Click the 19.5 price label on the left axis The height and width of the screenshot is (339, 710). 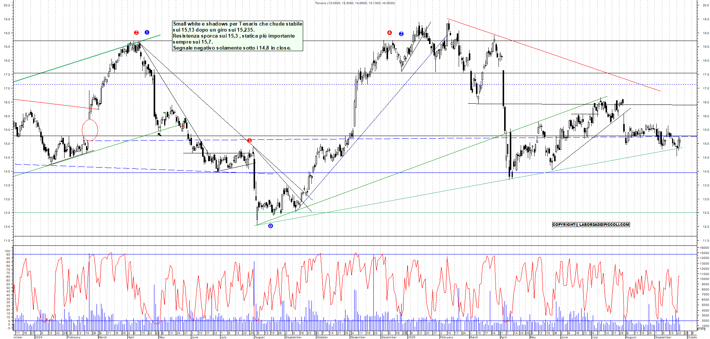(7, 19)
